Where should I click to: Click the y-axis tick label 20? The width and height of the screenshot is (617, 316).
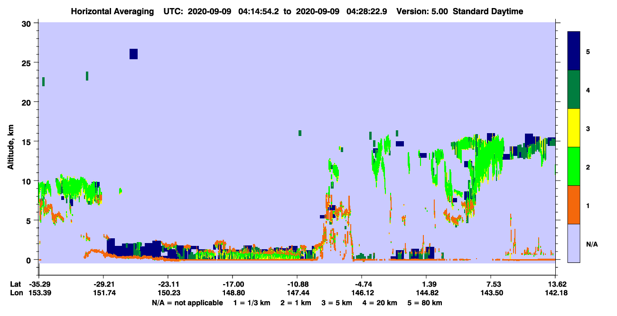27,102
